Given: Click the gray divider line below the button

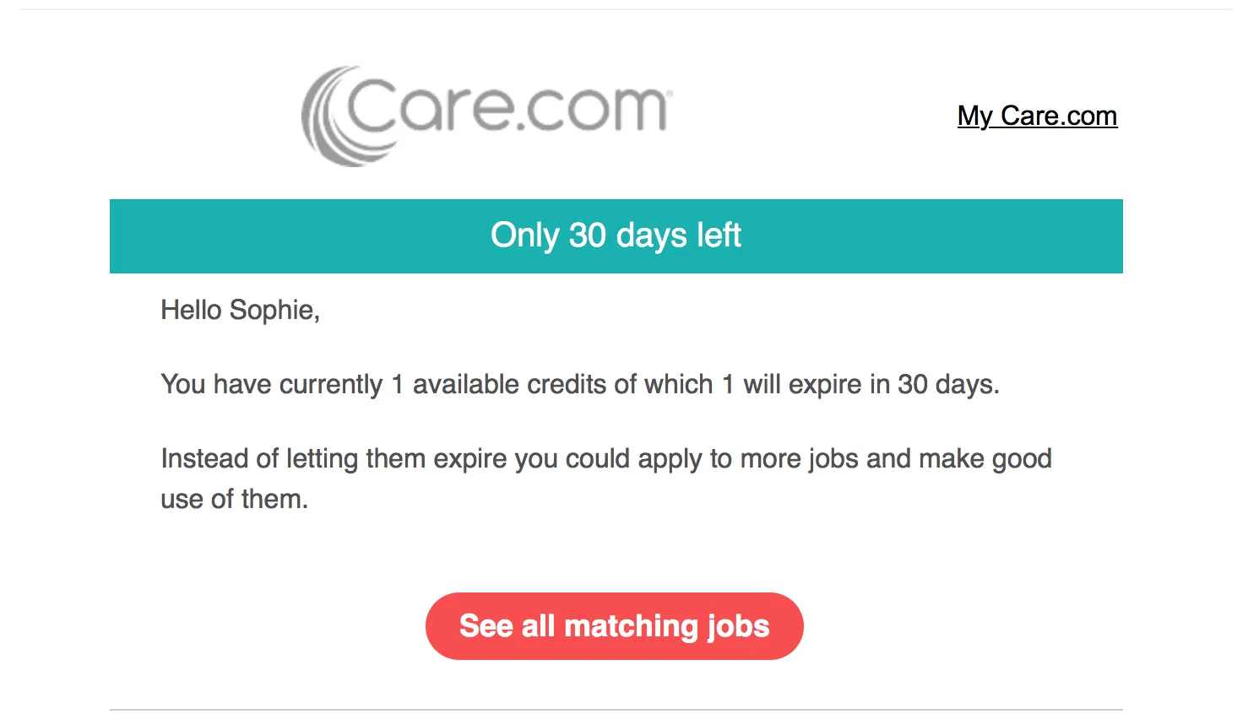Looking at the screenshot, I should [x=616, y=710].
